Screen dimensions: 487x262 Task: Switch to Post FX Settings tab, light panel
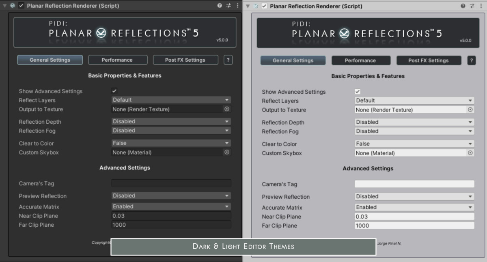tap(429, 60)
